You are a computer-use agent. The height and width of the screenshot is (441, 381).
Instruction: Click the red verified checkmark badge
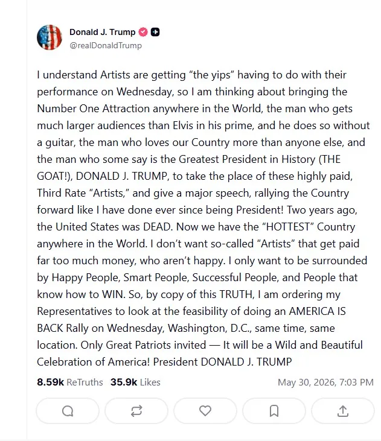tap(143, 32)
